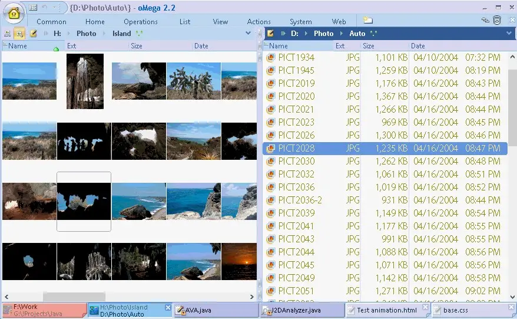Viewport: 517px width, 319px height.
Task: Click the linked panels icon near the recycle bin
Action: point(485,21)
